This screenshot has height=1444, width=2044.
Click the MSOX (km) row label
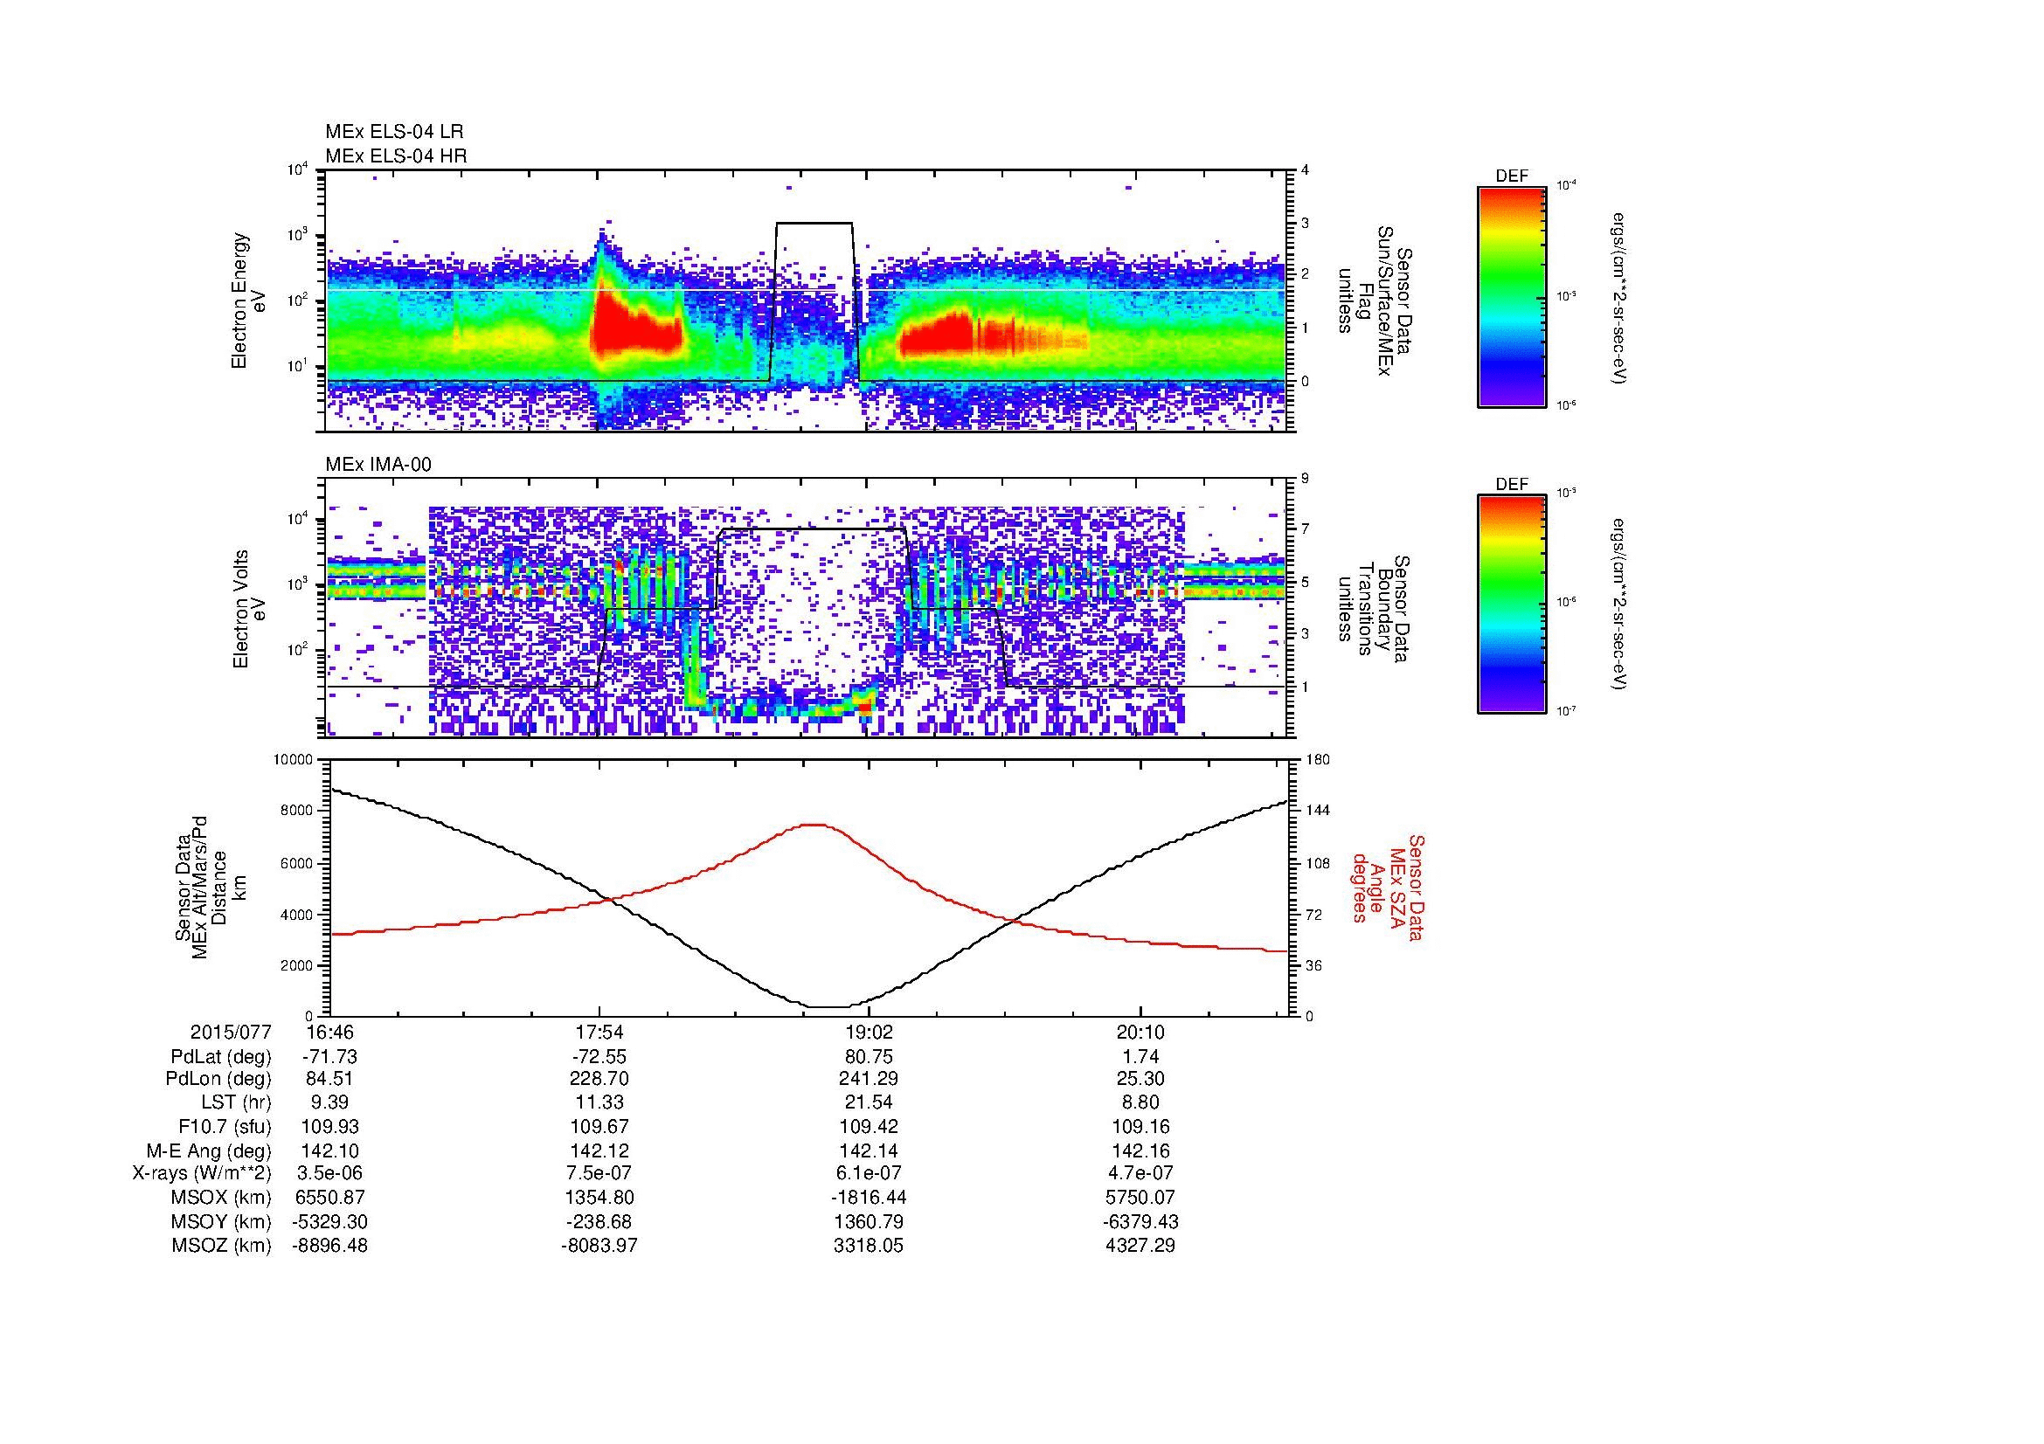click(x=221, y=1198)
